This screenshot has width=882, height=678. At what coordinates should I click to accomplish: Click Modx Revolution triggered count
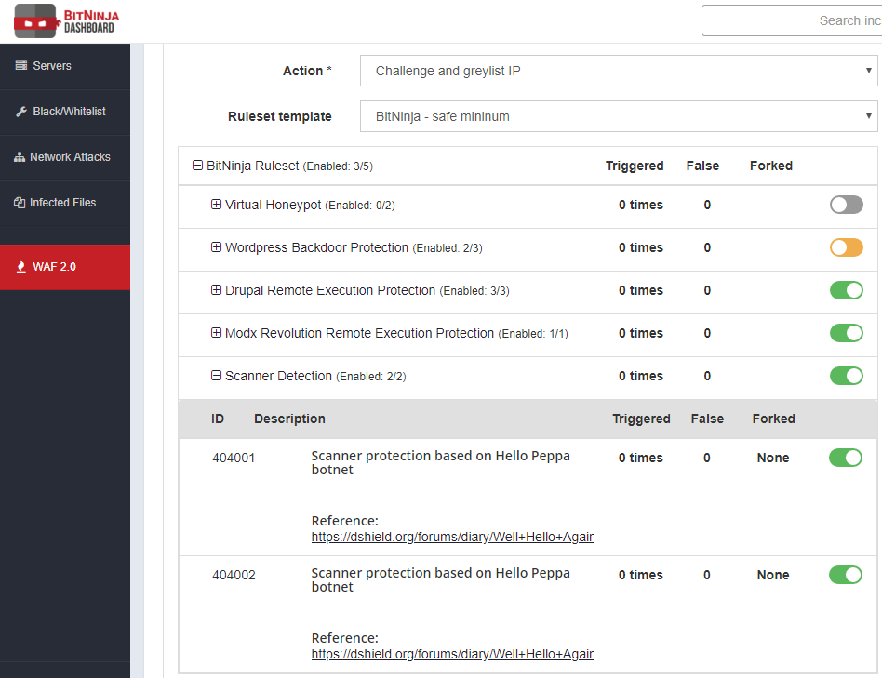click(641, 333)
